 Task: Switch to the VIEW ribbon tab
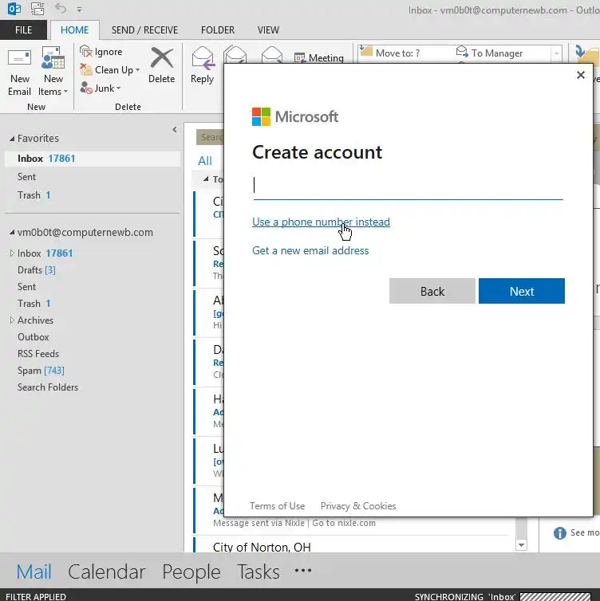[x=268, y=30]
